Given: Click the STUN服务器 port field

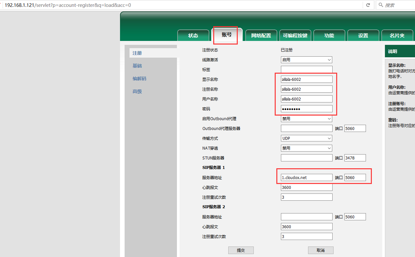Looking at the screenshot, I should (355, 158).
